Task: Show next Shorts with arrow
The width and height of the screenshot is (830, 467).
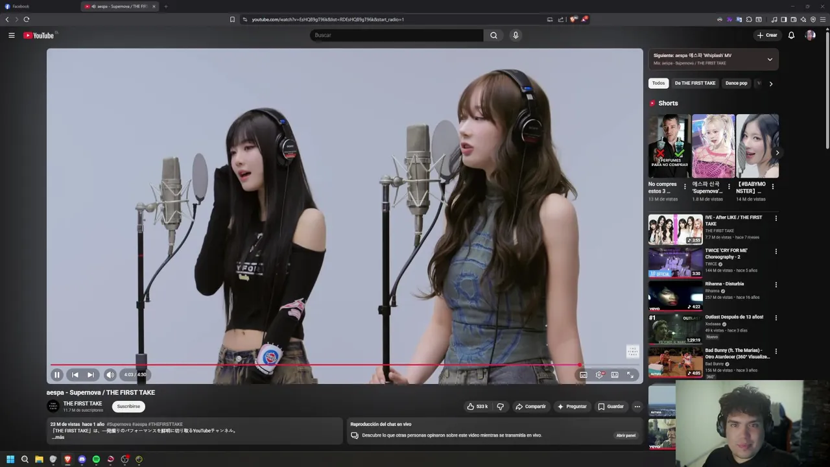Action: pyautogui.click(x=777, y=153)
